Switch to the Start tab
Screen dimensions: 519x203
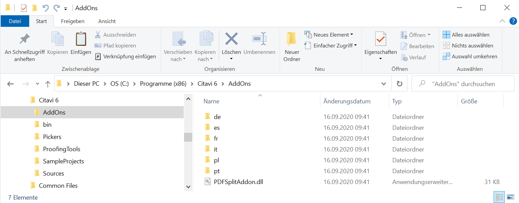coord(41,21)
